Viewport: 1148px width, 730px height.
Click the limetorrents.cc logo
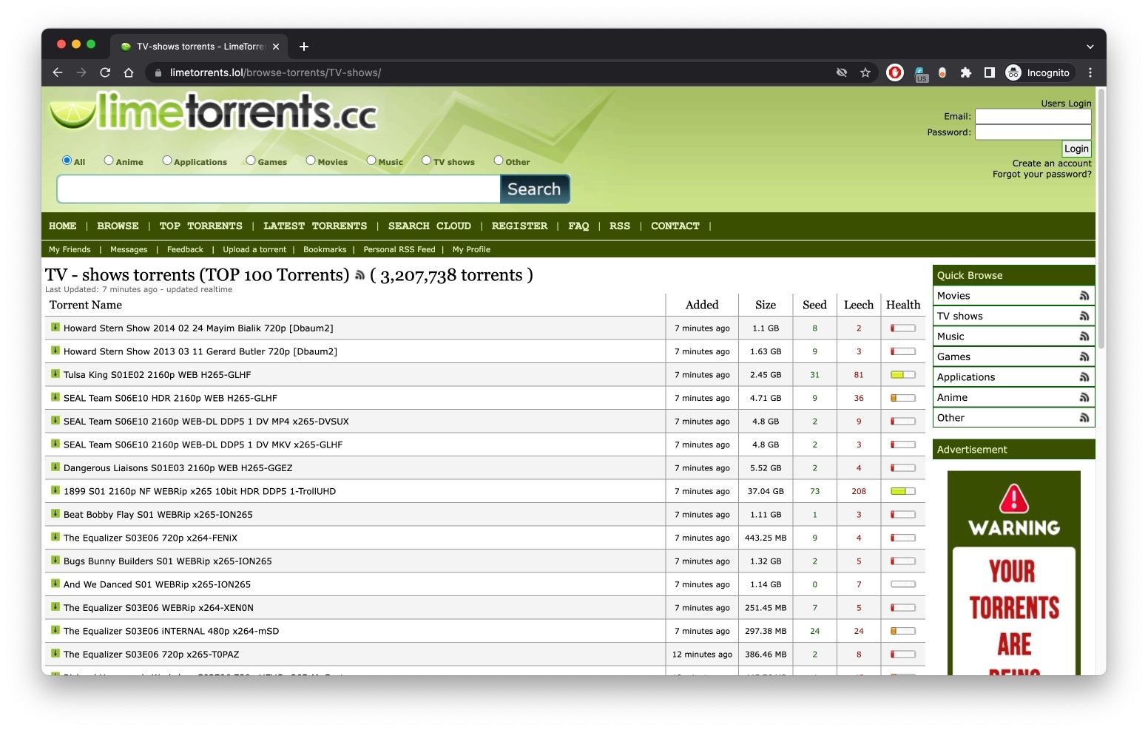(214, 112)
